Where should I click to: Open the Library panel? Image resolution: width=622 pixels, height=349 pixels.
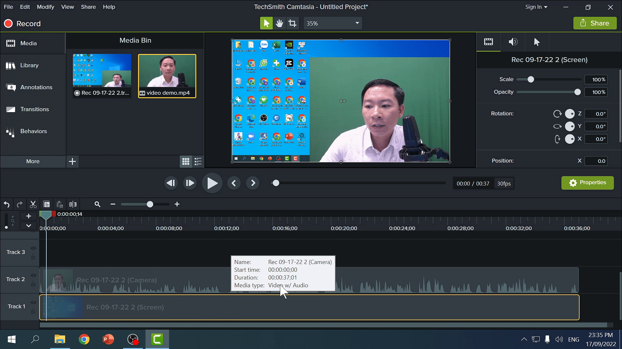[32, 65]
